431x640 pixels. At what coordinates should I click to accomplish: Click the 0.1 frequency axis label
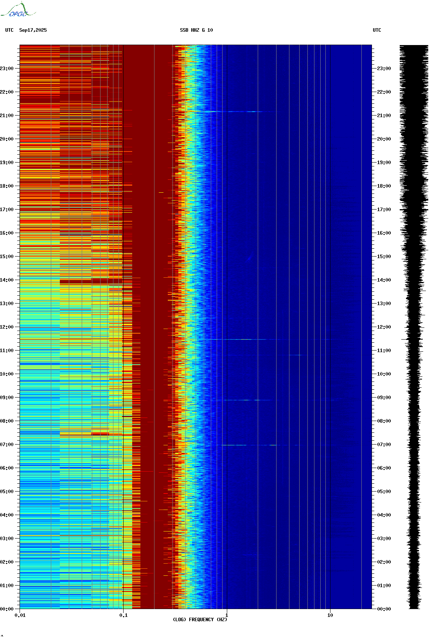(123, 615)
